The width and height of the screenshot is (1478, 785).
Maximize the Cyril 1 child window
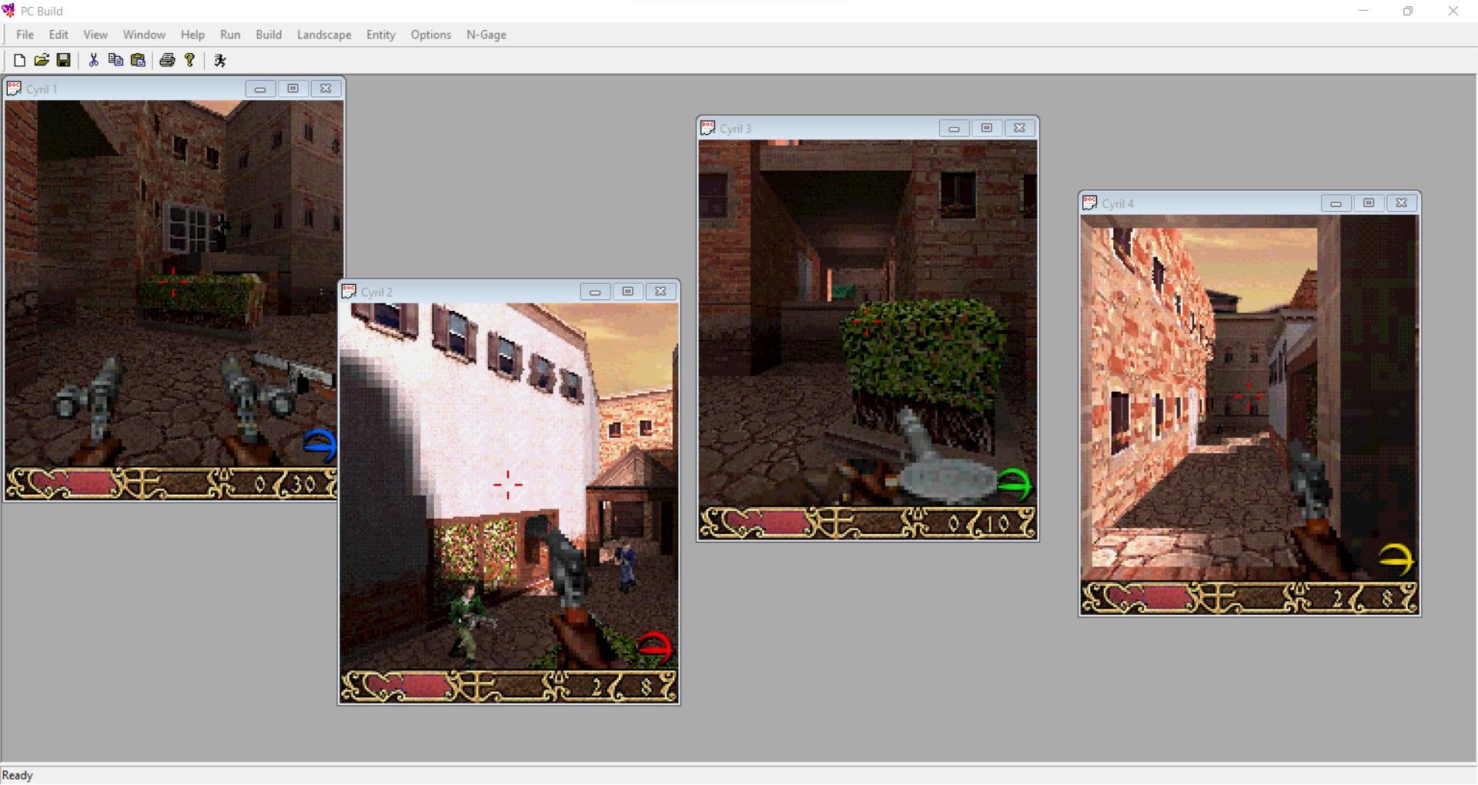[x=293, y=89]
